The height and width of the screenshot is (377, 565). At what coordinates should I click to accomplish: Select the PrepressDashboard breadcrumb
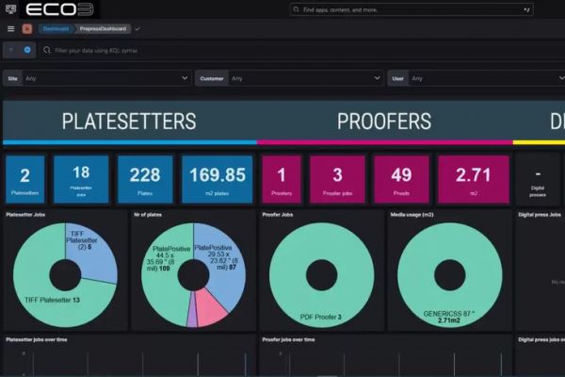coord(105,28)
